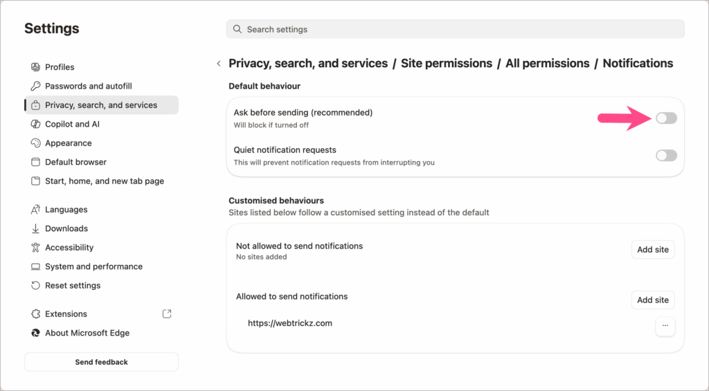Click the 'No sites added' text

261,257
